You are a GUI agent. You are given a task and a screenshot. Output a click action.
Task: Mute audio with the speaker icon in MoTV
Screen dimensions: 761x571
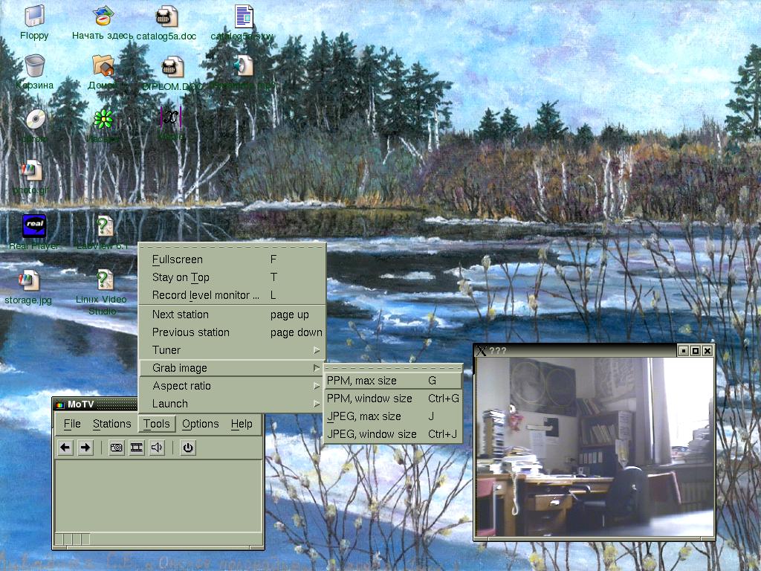click(x=157, y=447)
